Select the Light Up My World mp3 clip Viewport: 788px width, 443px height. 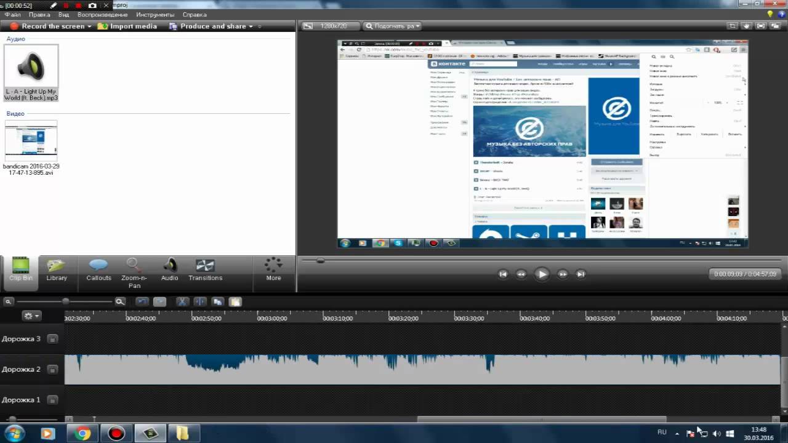tap(31, 73)
